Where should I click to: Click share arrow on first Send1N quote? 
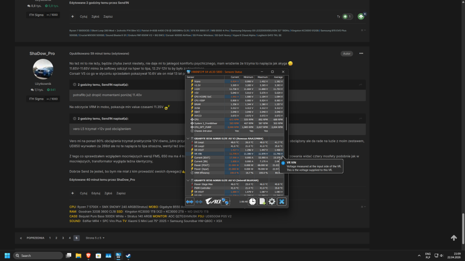click(361, 84)
